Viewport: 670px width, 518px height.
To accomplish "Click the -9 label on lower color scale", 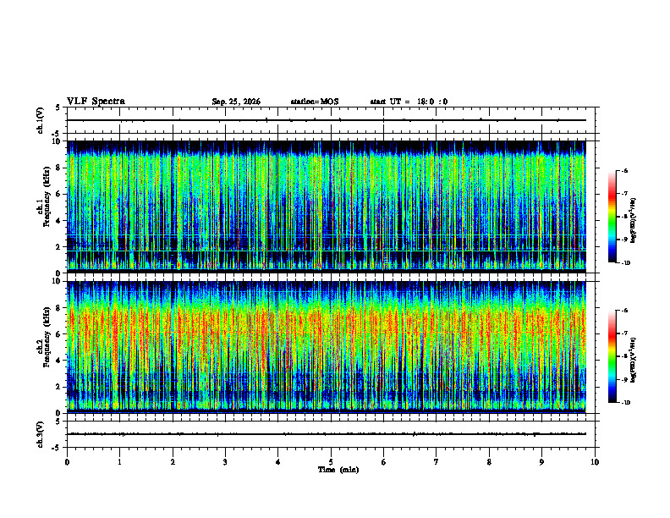I will 625,379.
